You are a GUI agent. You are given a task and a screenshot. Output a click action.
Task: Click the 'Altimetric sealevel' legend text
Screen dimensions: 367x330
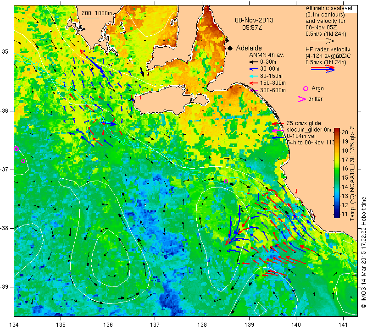click(x=328, y=8)
